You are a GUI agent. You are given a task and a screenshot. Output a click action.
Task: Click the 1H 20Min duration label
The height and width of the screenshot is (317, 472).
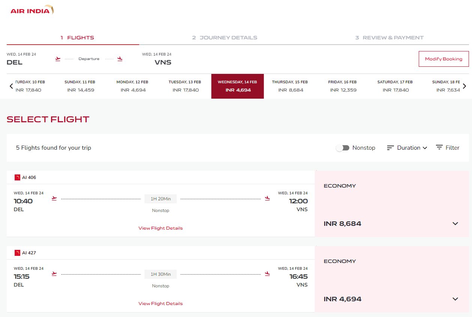(x=161, y=199)
